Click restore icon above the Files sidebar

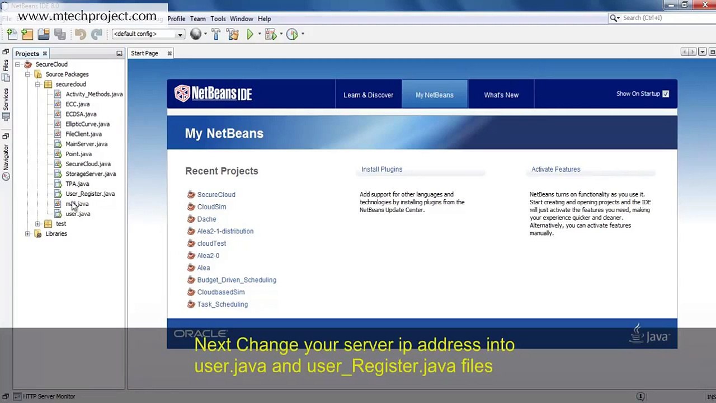click(x=6, y=52)
